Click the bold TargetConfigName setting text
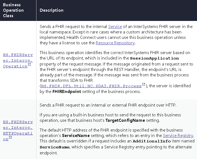 (x=122, y=120)
